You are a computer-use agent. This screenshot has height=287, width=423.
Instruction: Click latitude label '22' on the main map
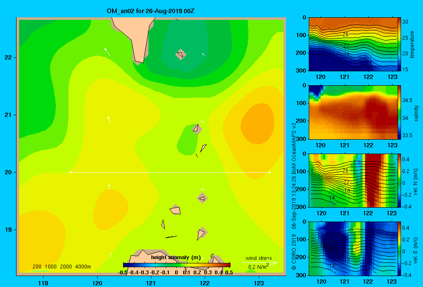(x=8, y=57)
